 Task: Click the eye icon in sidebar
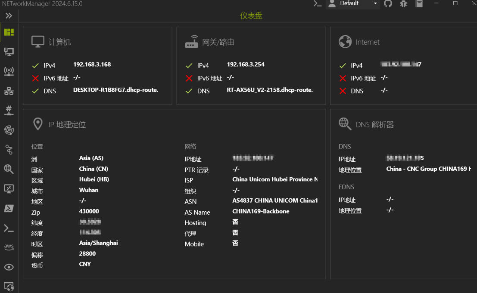tap(9, 267)
